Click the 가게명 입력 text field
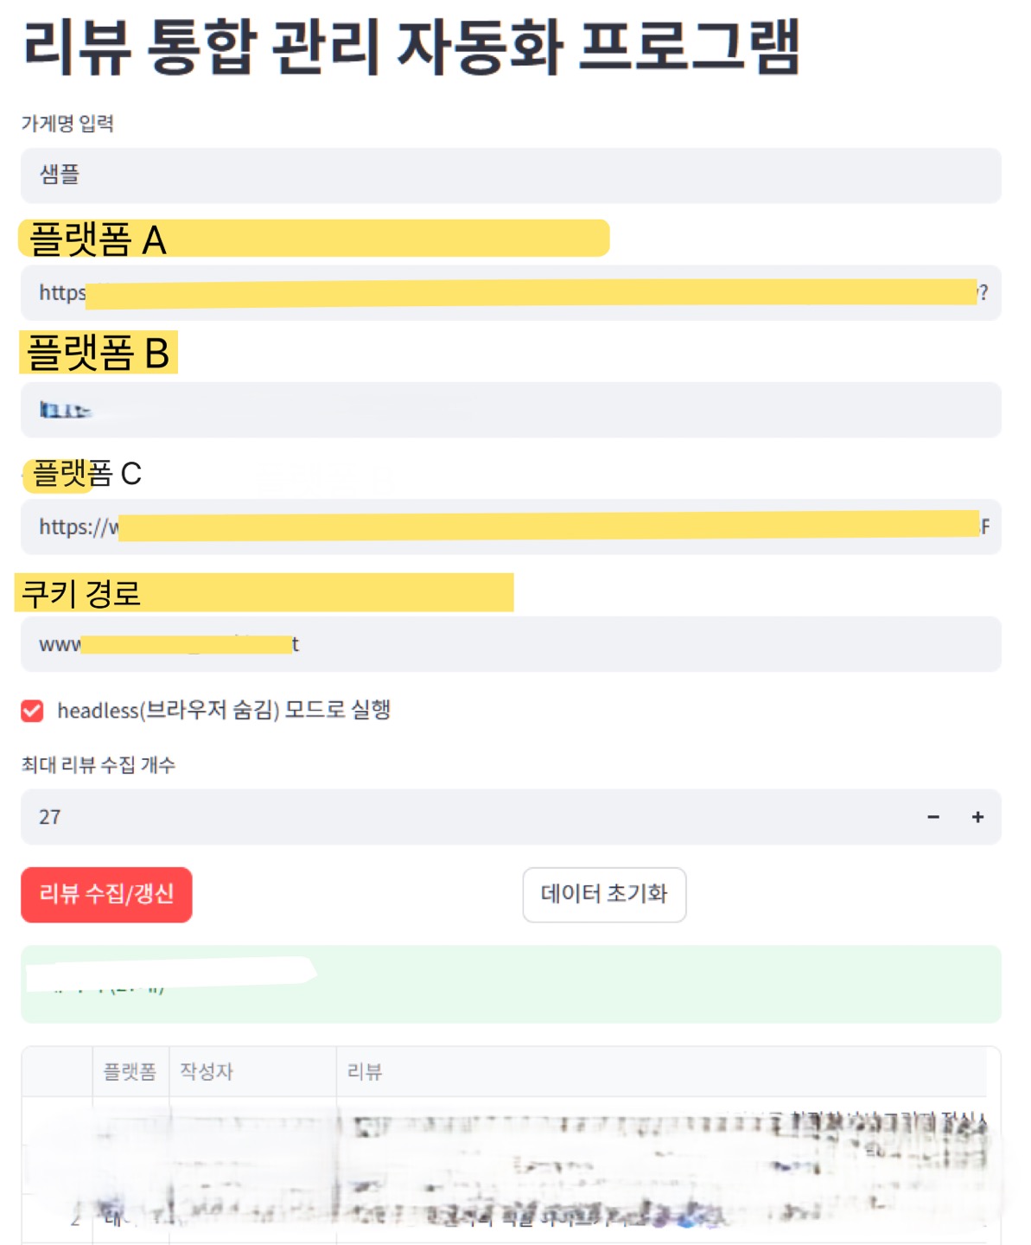The image size is (1031, 1245). click(x=510, y=176)
